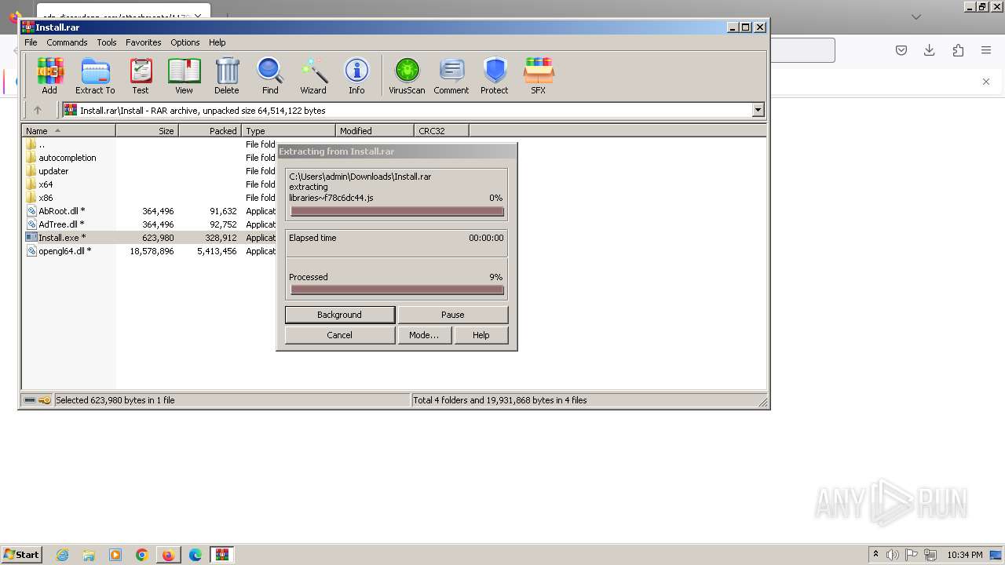Open Firefox extensions puzzle icon
This screenshot has width=1005, height=565.
click(958, 50)
